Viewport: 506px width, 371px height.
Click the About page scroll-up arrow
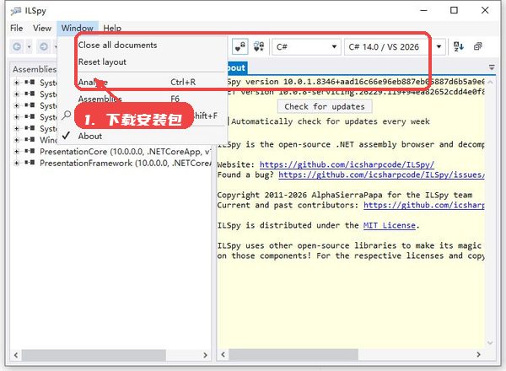coord(490,82)
